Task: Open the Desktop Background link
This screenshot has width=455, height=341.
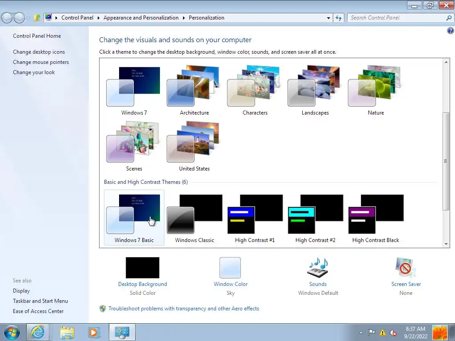Action: pyautogui.click(x=143, y=284)
